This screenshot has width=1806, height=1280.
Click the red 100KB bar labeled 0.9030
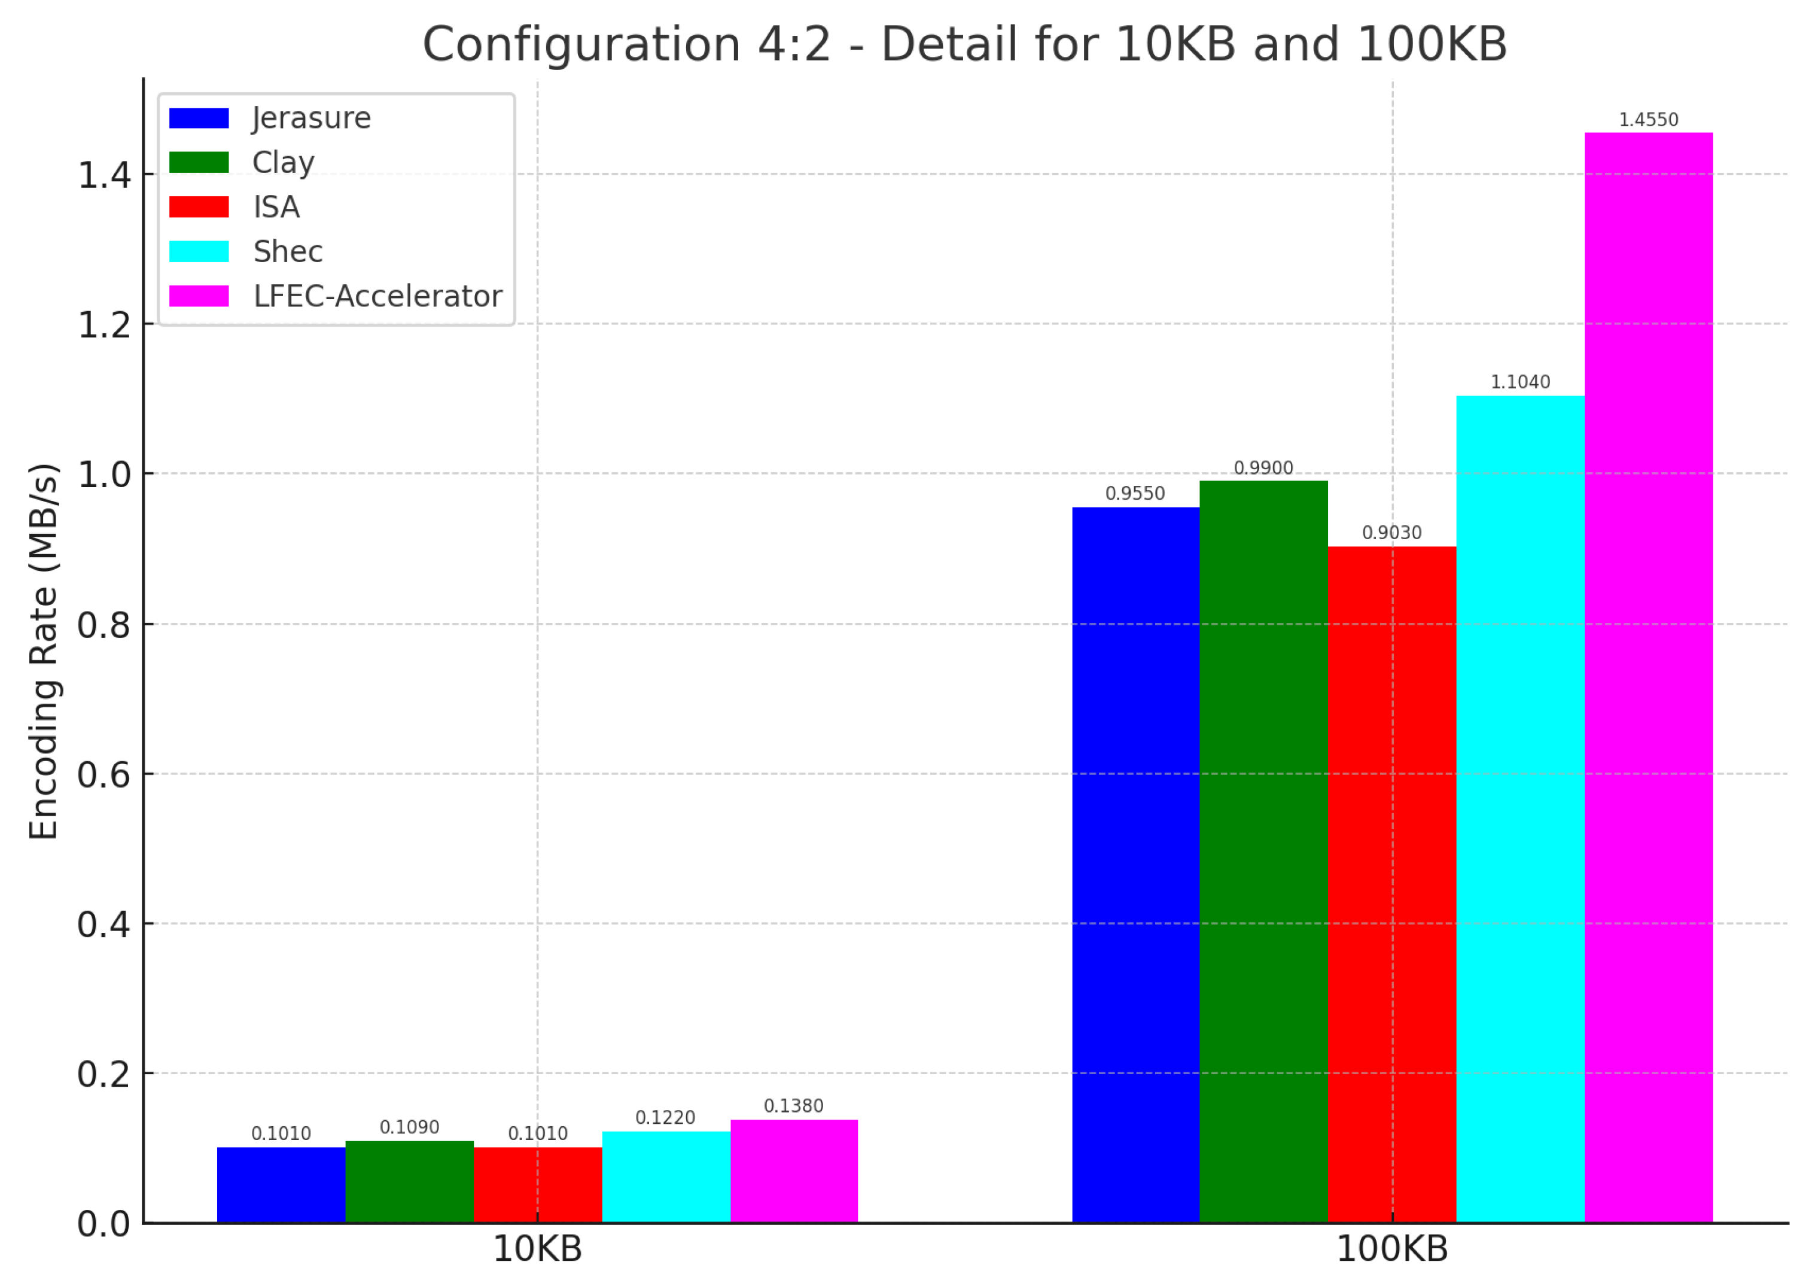pos(1391,884)
